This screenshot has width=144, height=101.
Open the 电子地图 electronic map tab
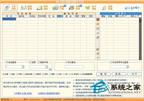pyautogui.click(x=91, y=8)
